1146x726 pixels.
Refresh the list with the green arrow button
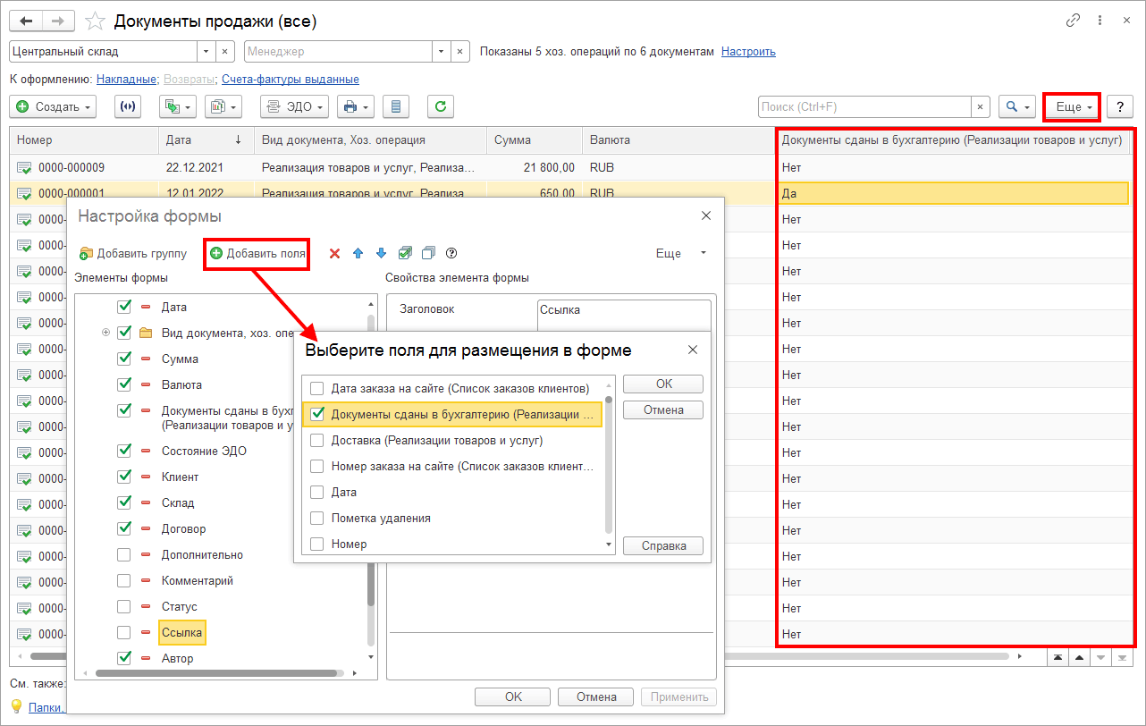[440, 106]
